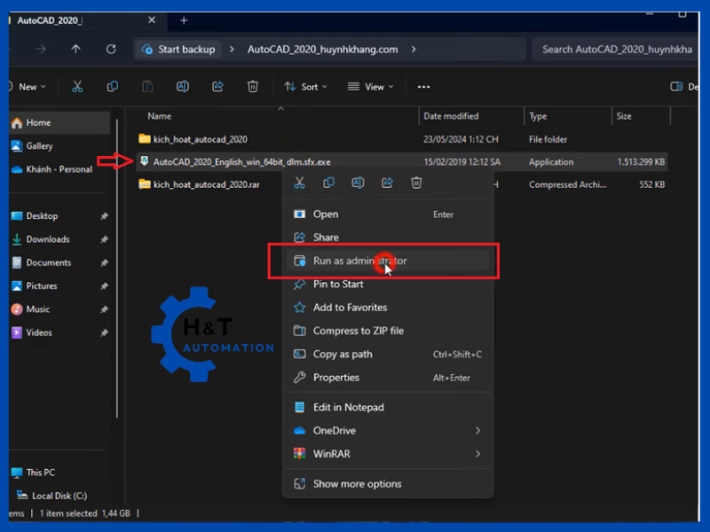Screen dimensions: 710x532
Task: Expand the Sort dropdown in toolbar
Action: tap(305, 87)
